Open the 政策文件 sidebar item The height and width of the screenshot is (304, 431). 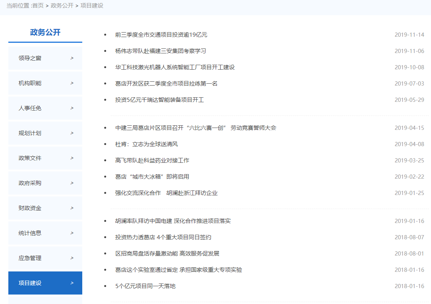pos(45,158)
